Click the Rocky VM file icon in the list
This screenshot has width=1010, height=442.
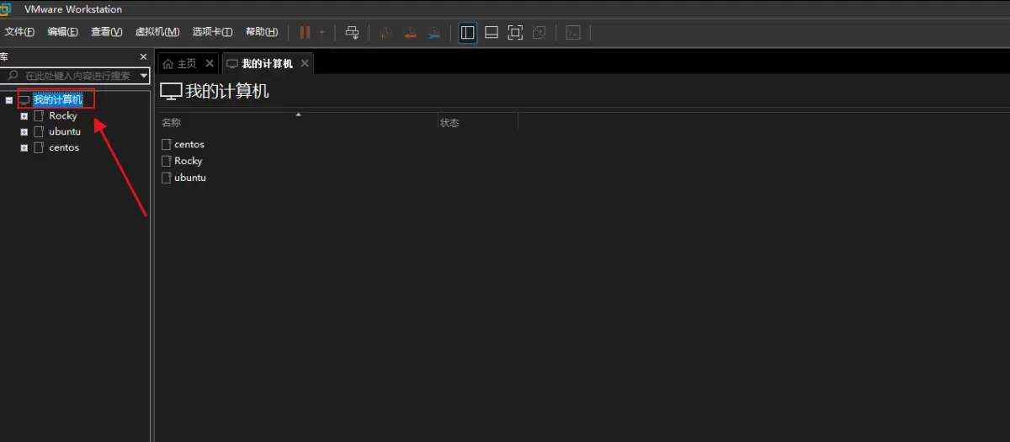tap(166, 161)
